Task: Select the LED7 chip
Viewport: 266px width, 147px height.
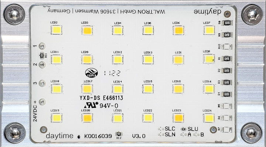Action: (x=209, y=30)
